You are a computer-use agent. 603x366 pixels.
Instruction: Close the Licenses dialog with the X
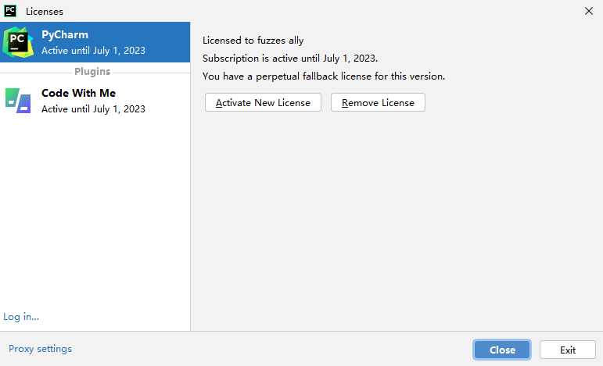pos(588,11)
